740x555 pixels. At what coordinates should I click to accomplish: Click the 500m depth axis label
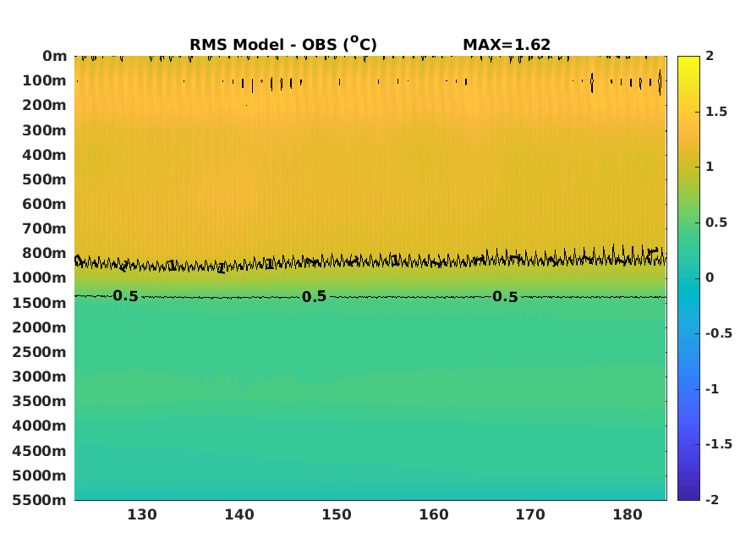[44, 179]
